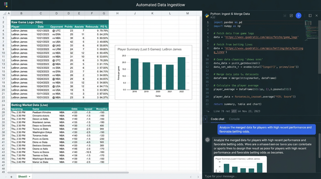
Task: Go to previous sheet arrow
Action: coord(191,177)
